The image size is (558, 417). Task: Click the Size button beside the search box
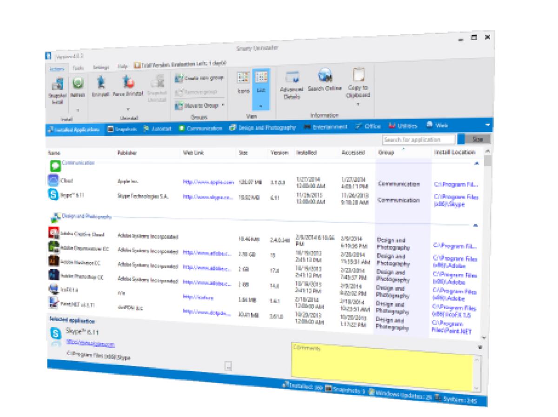pos(477,139)
